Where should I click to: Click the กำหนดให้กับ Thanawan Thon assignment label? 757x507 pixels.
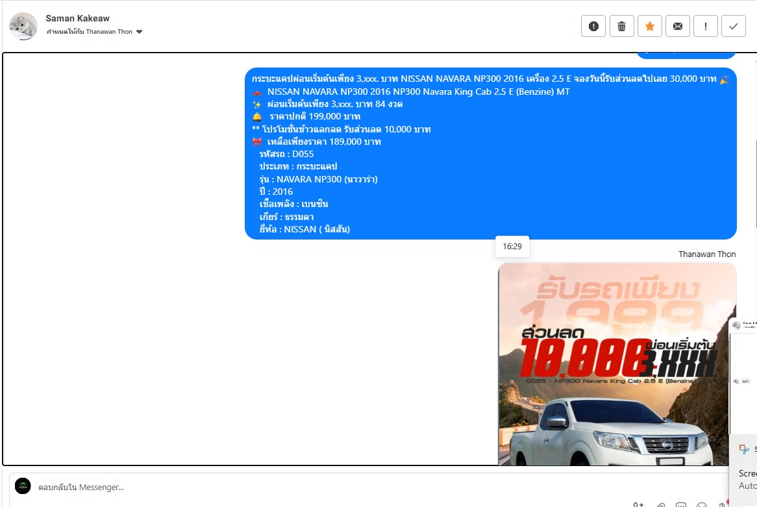[90, 32]
